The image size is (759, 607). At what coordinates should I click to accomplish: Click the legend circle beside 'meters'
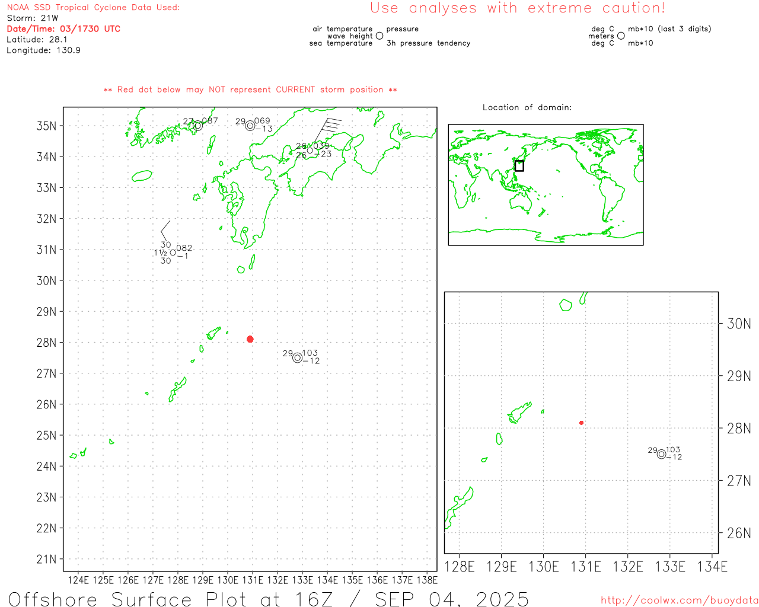[x=621, y=36]
